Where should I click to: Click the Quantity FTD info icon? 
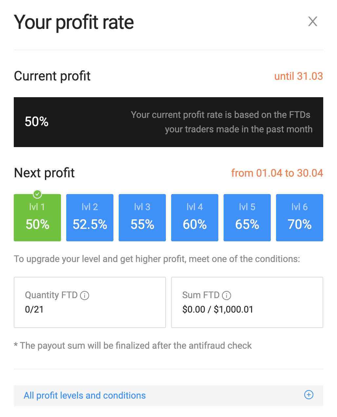pyautogui.click(x=85, y=296)
